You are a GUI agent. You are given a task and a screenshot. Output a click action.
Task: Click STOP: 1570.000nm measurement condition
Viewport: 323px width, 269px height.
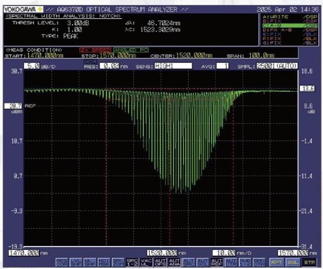[x=108, y=56]
